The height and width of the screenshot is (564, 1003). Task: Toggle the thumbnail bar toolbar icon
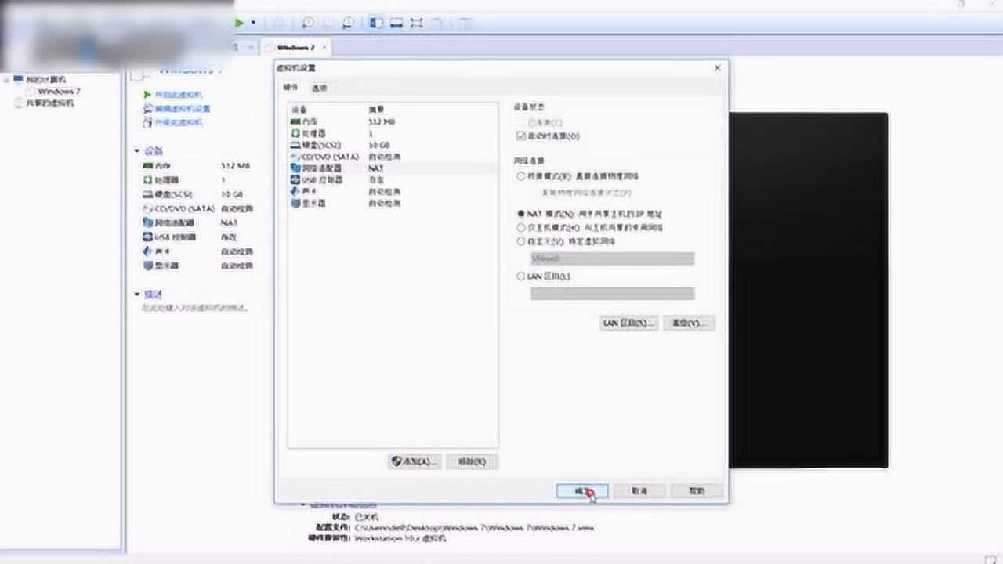[x=396, y=23]
